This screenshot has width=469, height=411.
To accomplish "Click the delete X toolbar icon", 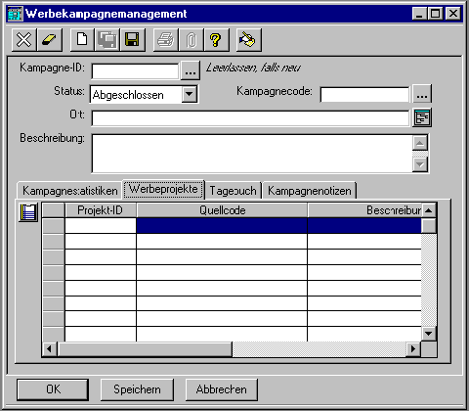I will (23, 40).
